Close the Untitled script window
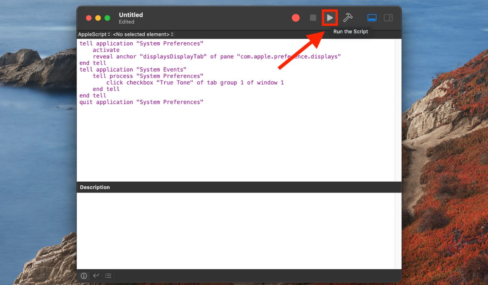Screen dimensions: 488x285 (89, 18)
